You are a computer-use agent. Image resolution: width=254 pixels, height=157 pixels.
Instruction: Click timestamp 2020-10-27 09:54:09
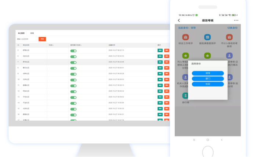coord(116,62)
